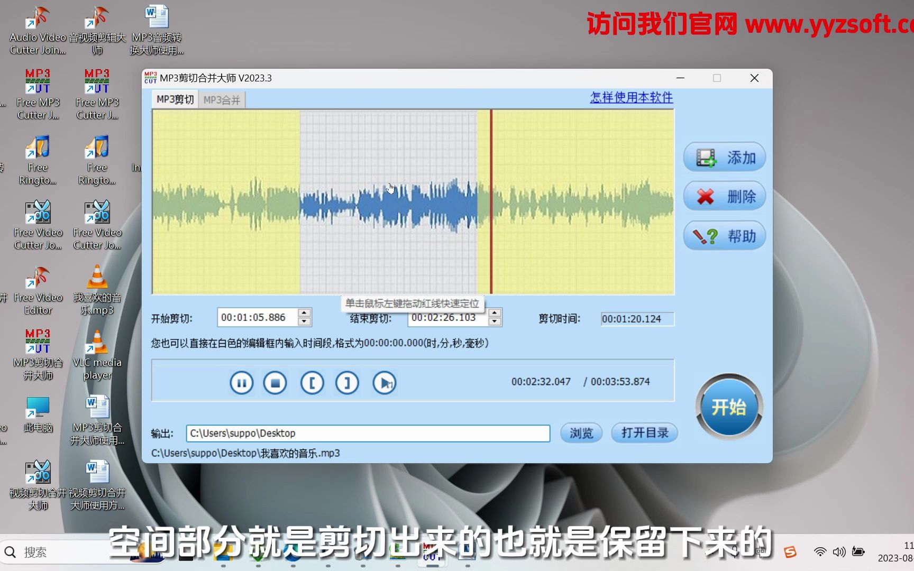Click the Sogou input method tray icon
This screenshot has height=571, width=914.
pos(790,552)
